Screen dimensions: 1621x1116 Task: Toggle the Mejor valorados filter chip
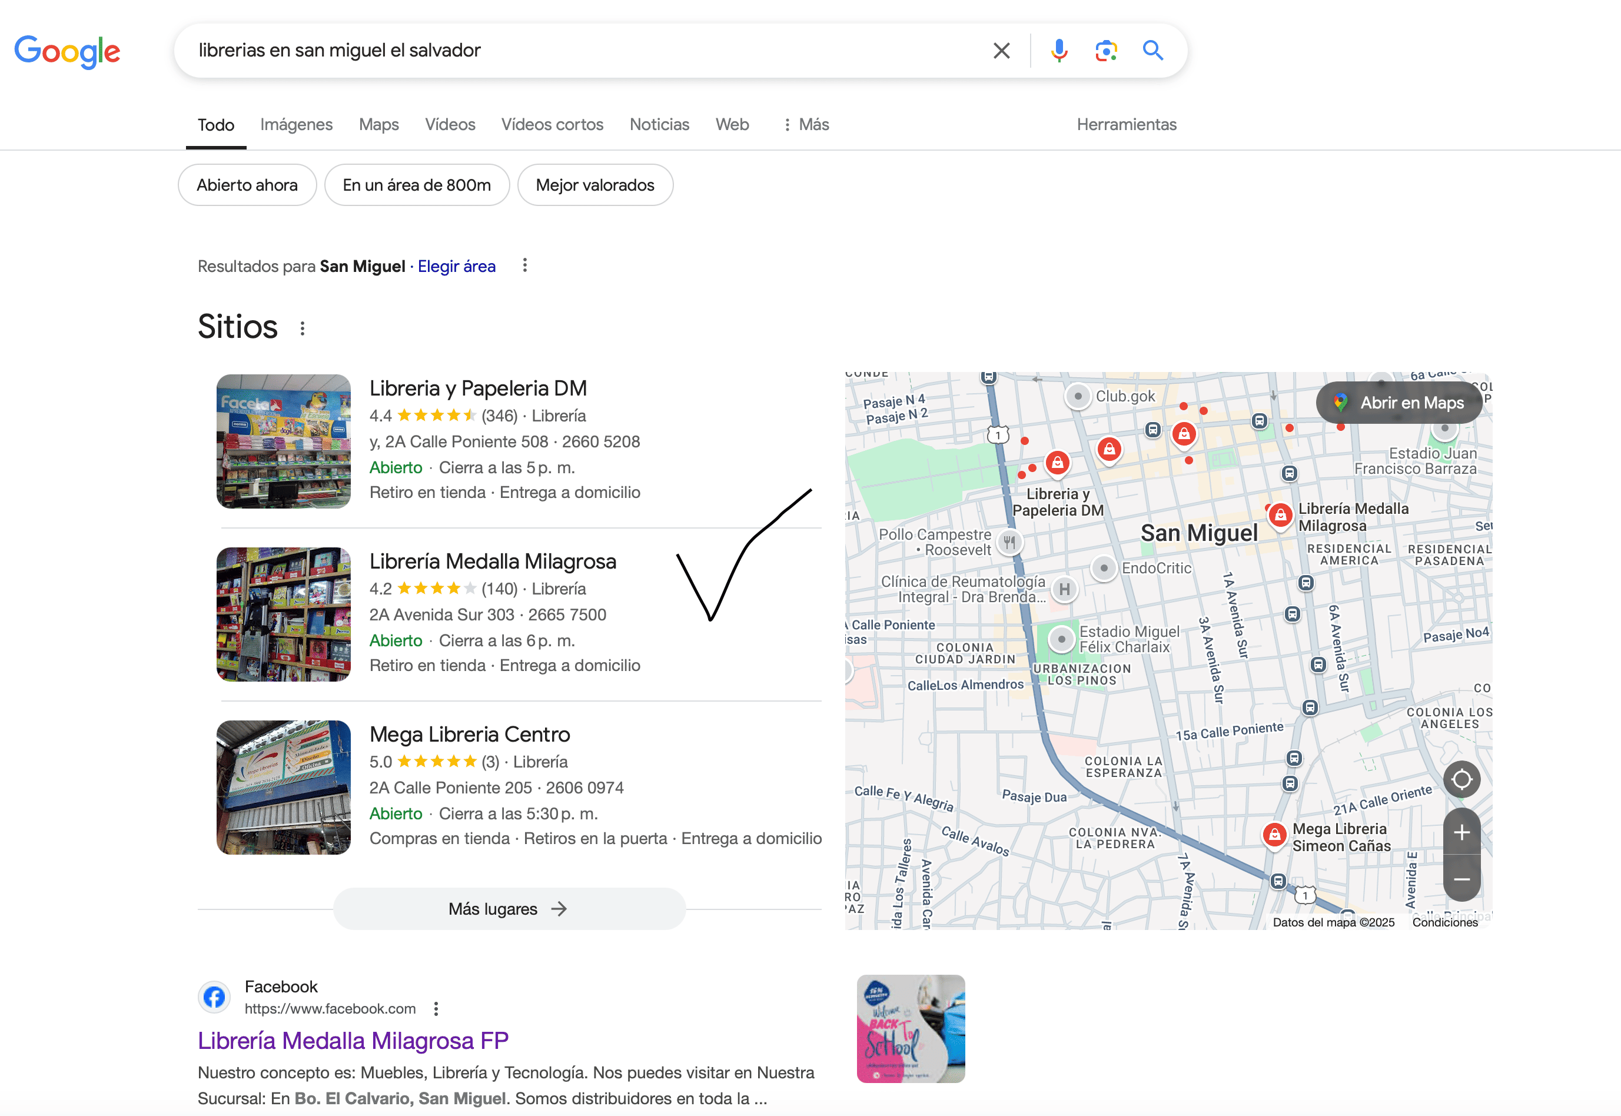coord(595,185)
